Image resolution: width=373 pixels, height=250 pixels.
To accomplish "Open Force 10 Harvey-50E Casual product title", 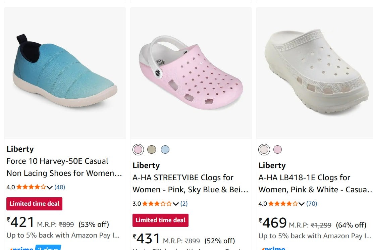I will 64,167.
